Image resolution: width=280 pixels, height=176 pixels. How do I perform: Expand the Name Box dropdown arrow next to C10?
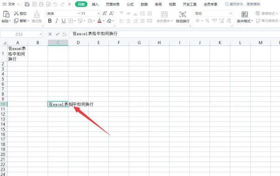pyautogui.click(x=41, y=34)
